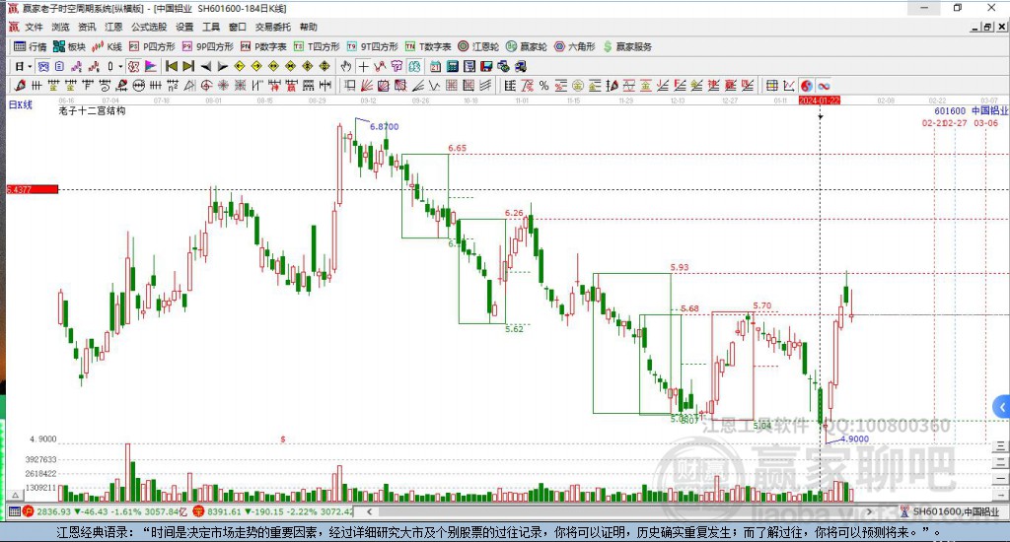Click the 深 index status icon
Viewport: 1010px width, 542px height.
point(198,511)
